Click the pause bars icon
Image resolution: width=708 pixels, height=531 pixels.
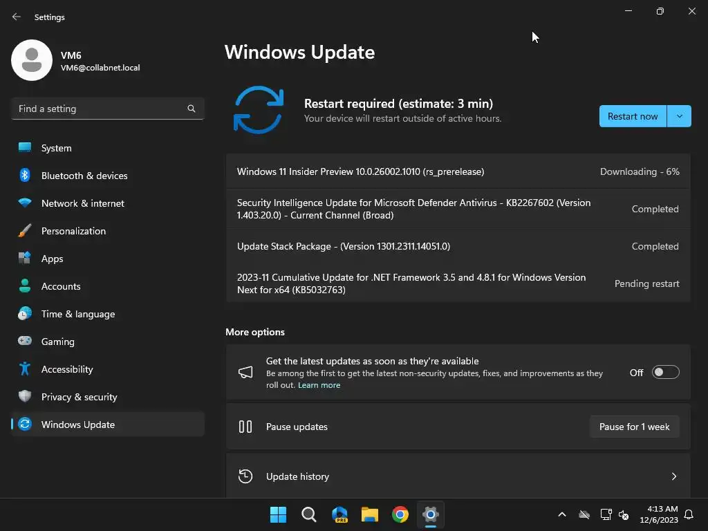tap(245, 427)
